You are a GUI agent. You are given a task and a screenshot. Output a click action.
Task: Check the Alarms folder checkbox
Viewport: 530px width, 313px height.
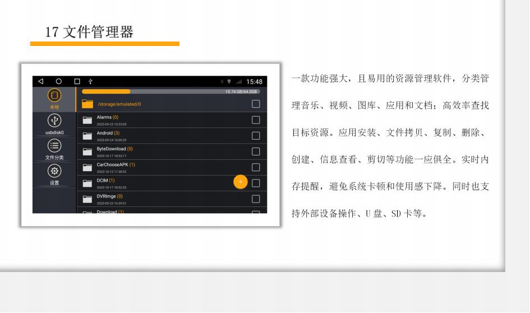(x=256, y=120)
